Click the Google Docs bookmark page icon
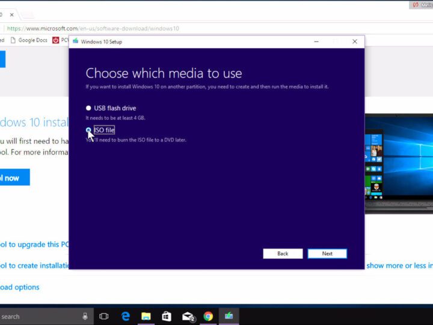The width and height of the screenshot is (433, 325). (13, 40)
